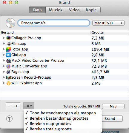Toggle 'Bereken totale grootte' option
This screenshot has width=129, height=133.
63,129
